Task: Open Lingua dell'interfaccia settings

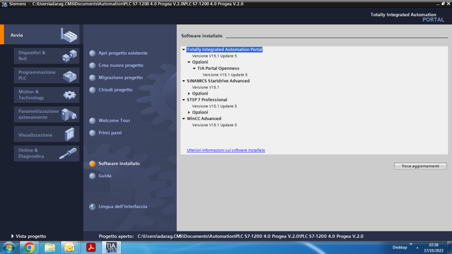Action: (123, 207)
